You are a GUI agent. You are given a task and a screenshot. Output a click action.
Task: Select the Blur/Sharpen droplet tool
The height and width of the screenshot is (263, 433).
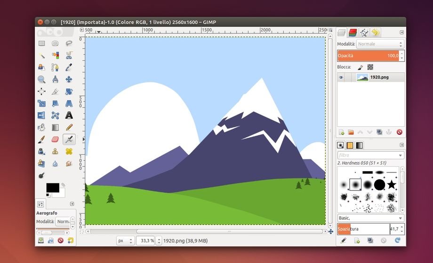55,164
